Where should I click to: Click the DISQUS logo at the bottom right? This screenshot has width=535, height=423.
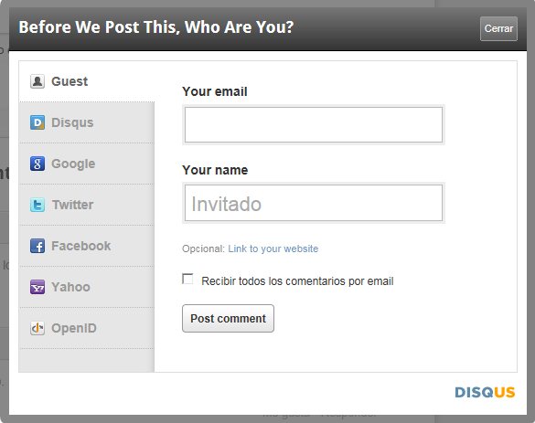tap(485, 392)
